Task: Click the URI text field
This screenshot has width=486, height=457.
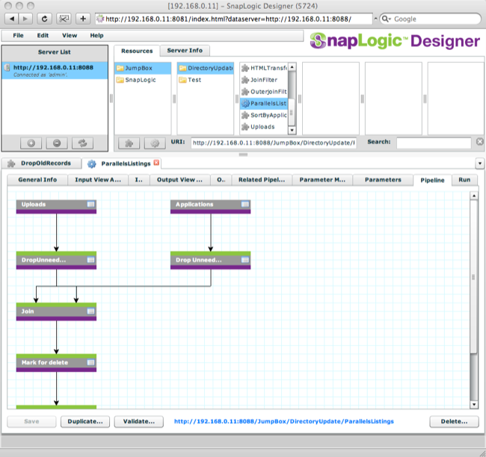Action: [x=274, y=143]
